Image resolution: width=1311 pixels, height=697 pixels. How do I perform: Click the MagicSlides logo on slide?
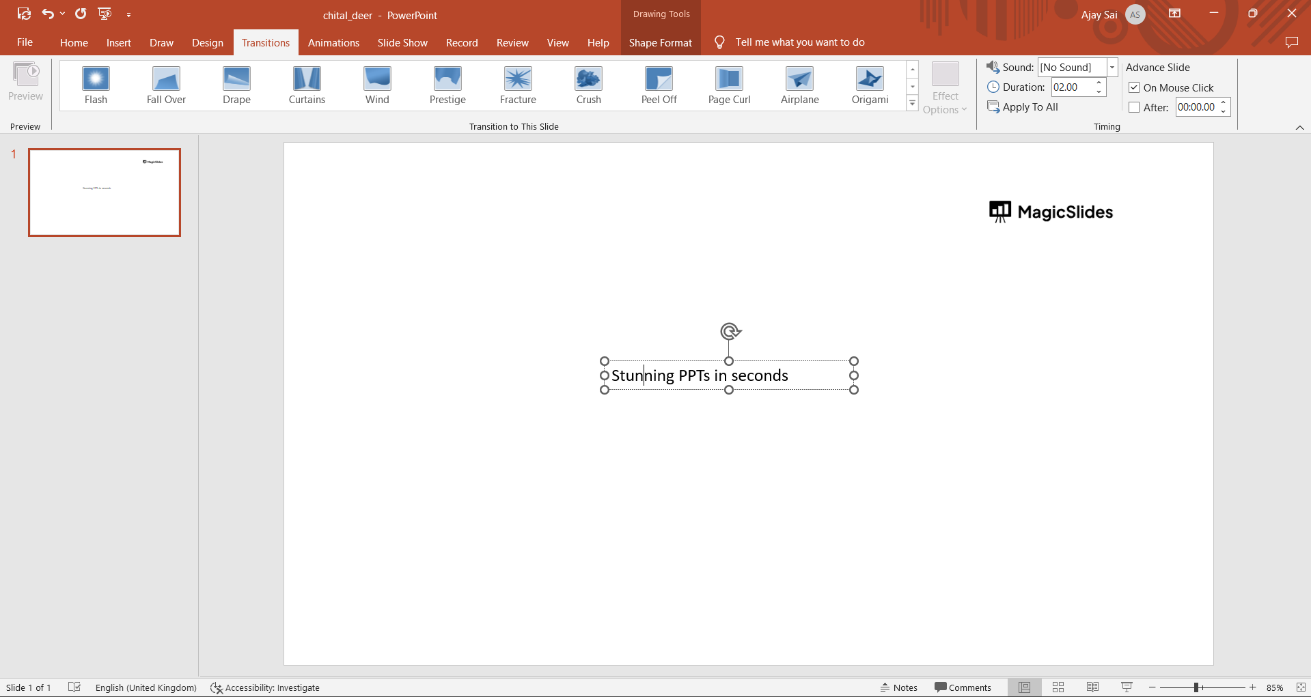1051,212
